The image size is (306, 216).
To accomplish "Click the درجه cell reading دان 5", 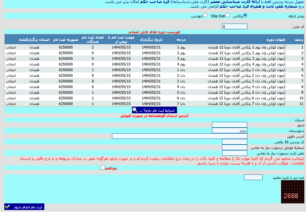I will pyautogui.click(x=181, y=92).
